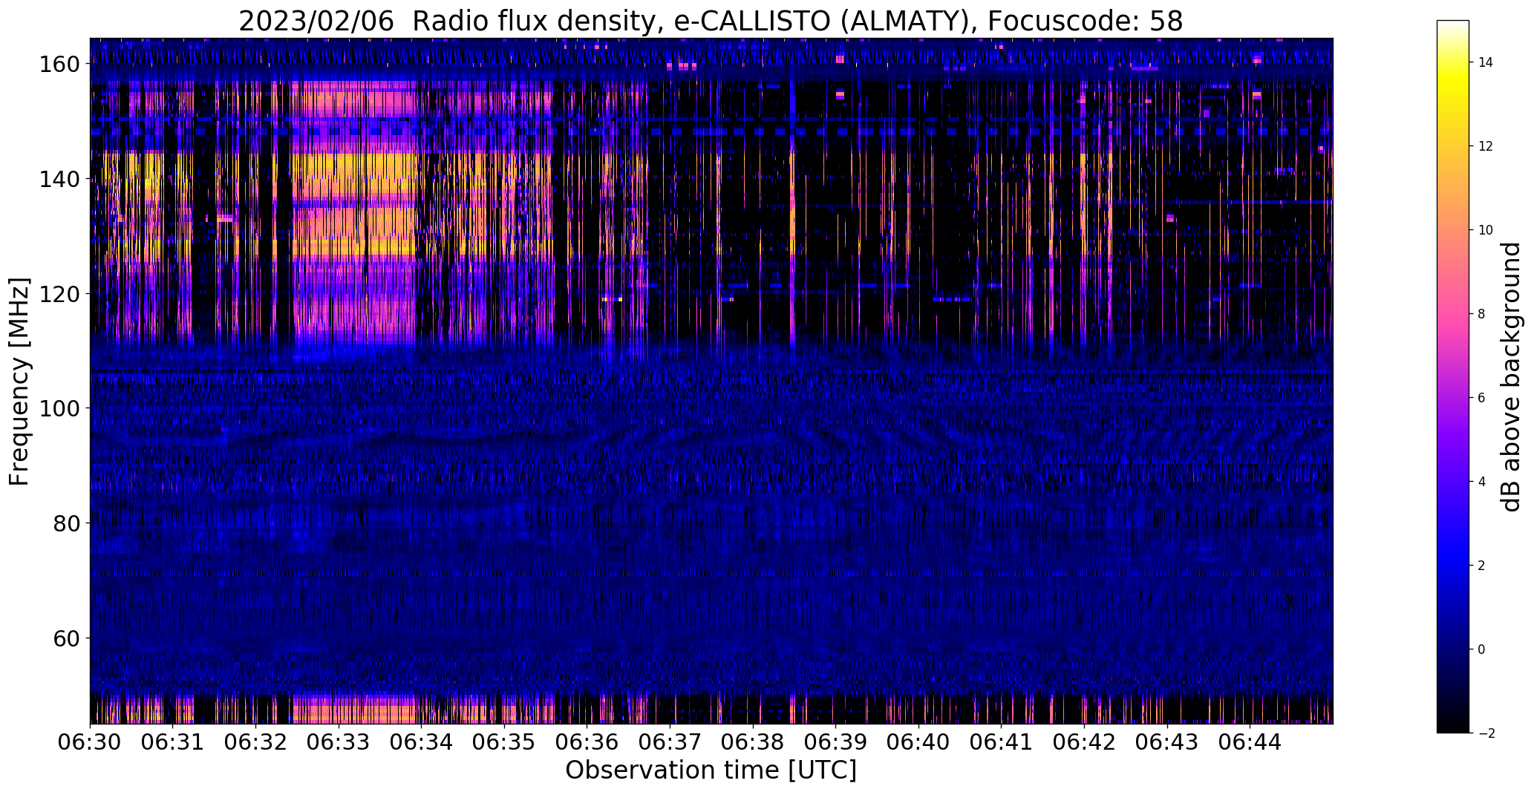
Task: Click the 80 frequency tick label
Action: pos(65,523)
